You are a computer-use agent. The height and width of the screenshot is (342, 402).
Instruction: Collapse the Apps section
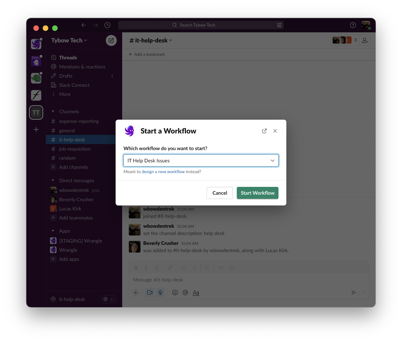tap(53, 231)
